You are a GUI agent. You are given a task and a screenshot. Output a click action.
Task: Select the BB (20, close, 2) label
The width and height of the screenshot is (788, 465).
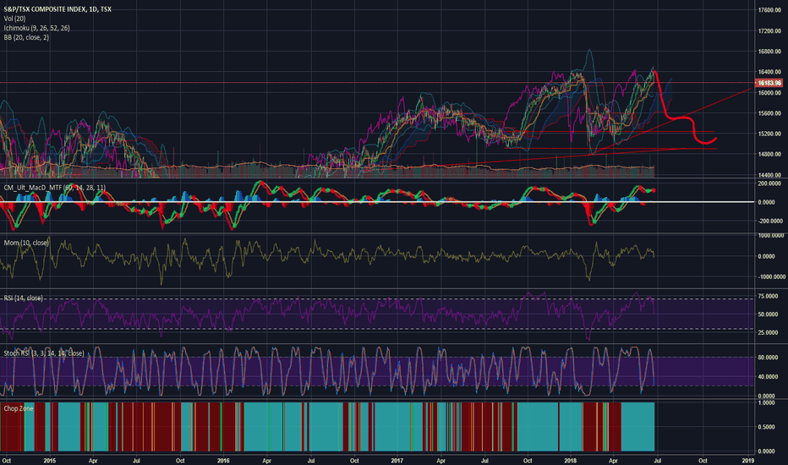pyautogui.click(x=26, y=37)
